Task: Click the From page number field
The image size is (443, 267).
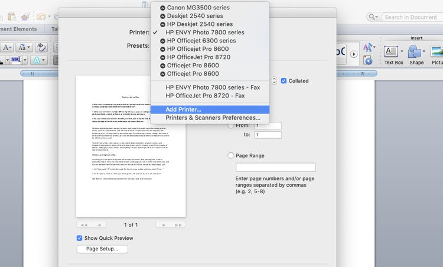Action: pyautogui.click(x=268, y=125)
